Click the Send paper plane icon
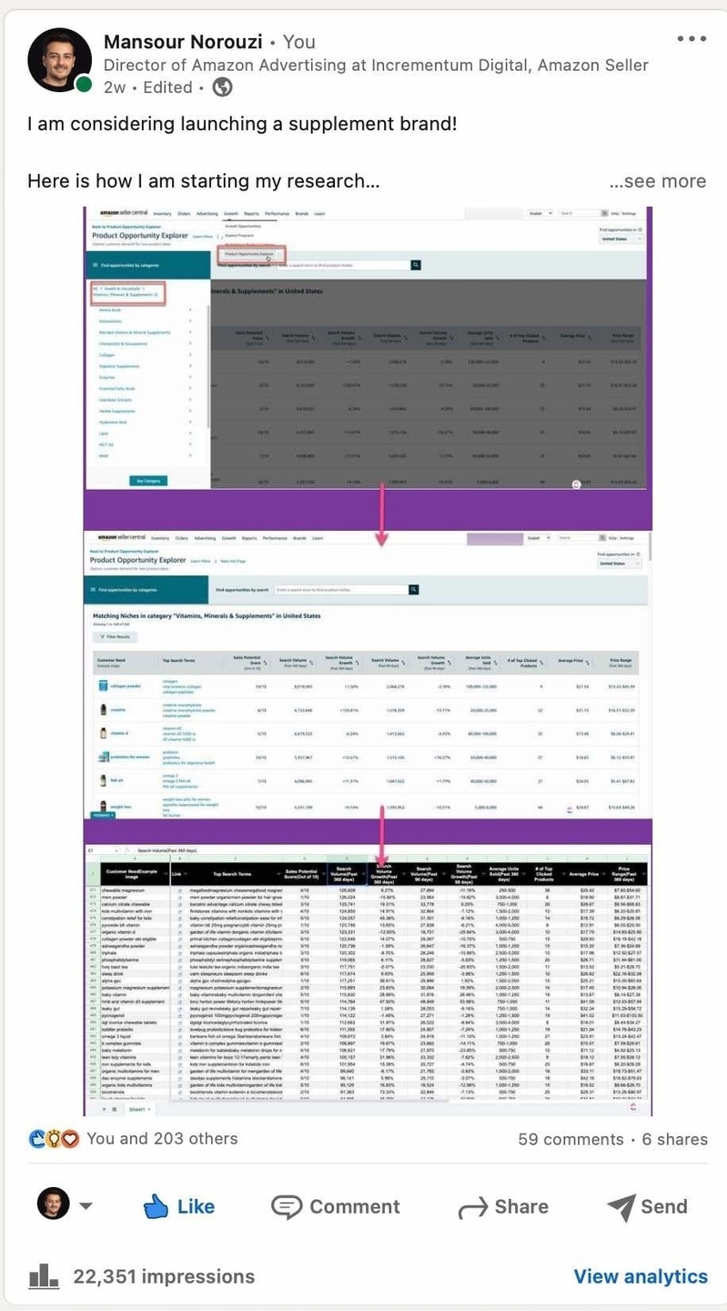 621,1207
